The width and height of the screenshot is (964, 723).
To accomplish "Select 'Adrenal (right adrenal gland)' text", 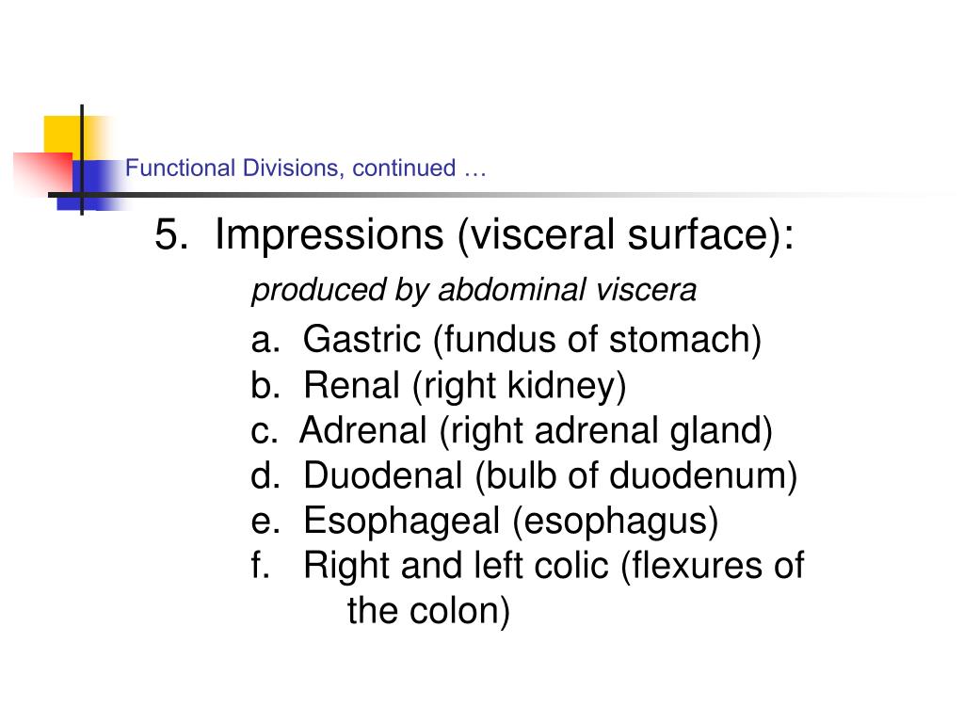I will click(x=536, y=430).
